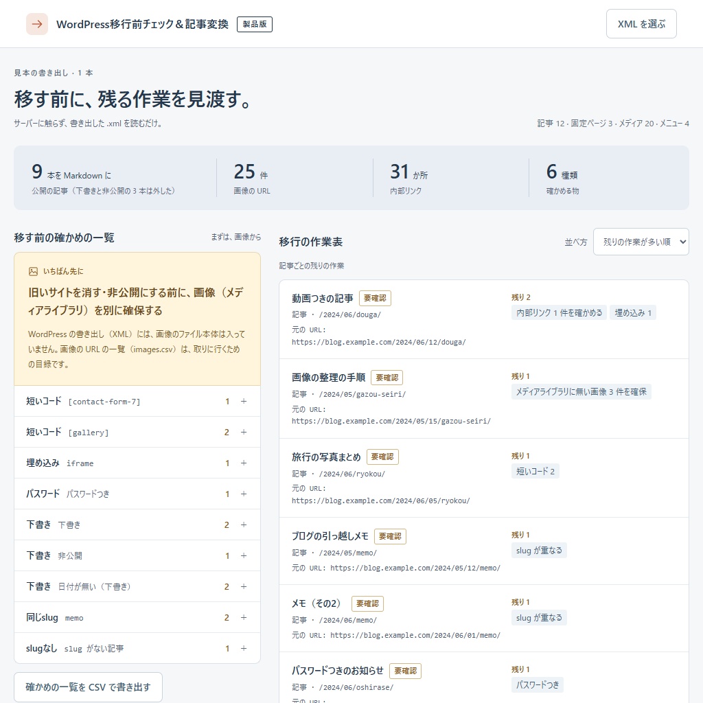
Task: Click URL https://blog.example.com/2024/05/15/gazou-seiri/
Action: coord(391,421)
